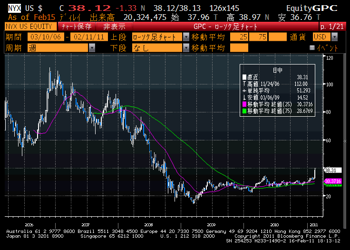Viewport: 350px width, 250px height.
Task: Edit the start date 03/10/06 field
Action: [46, 37]
